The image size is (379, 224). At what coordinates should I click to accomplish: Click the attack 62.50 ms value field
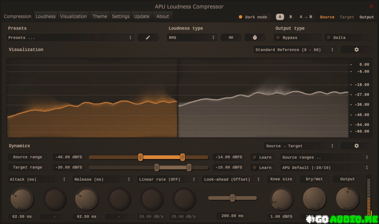point(22,217)
